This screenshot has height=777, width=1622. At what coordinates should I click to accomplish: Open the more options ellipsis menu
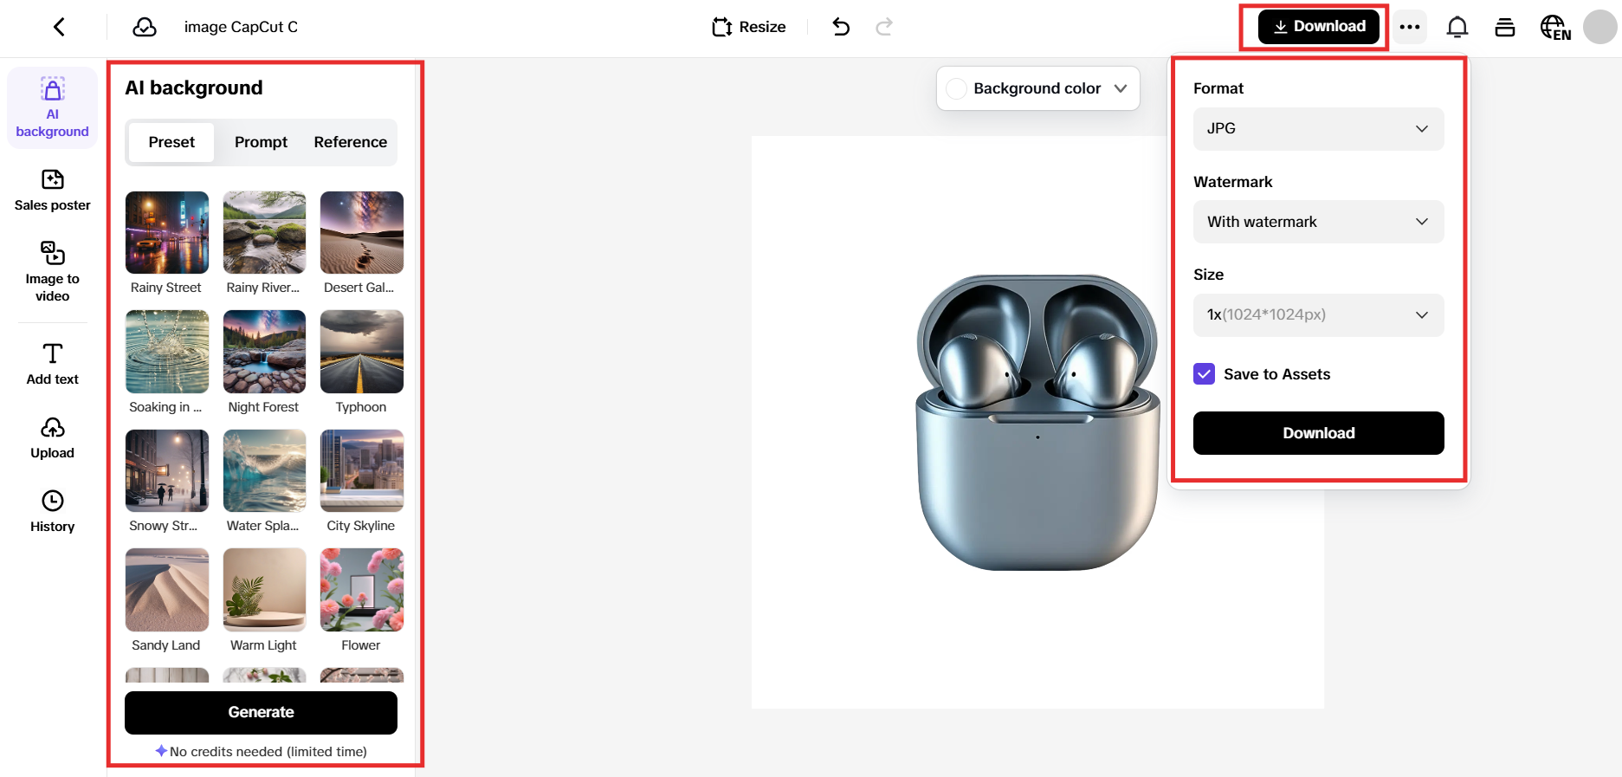coord(1410,27)
